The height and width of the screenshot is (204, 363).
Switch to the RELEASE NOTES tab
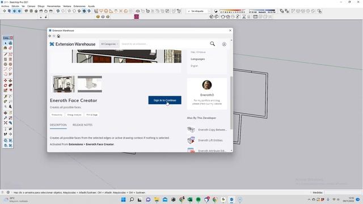[82, 125]
